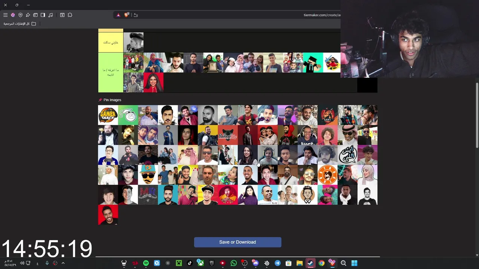Open the Windows Start menu

(x=354, y=263)
